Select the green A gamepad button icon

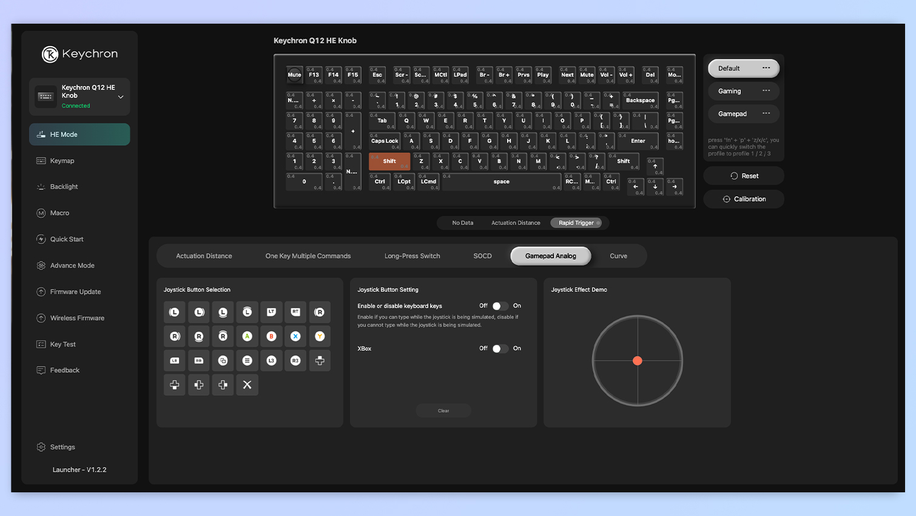click(247, 336)
